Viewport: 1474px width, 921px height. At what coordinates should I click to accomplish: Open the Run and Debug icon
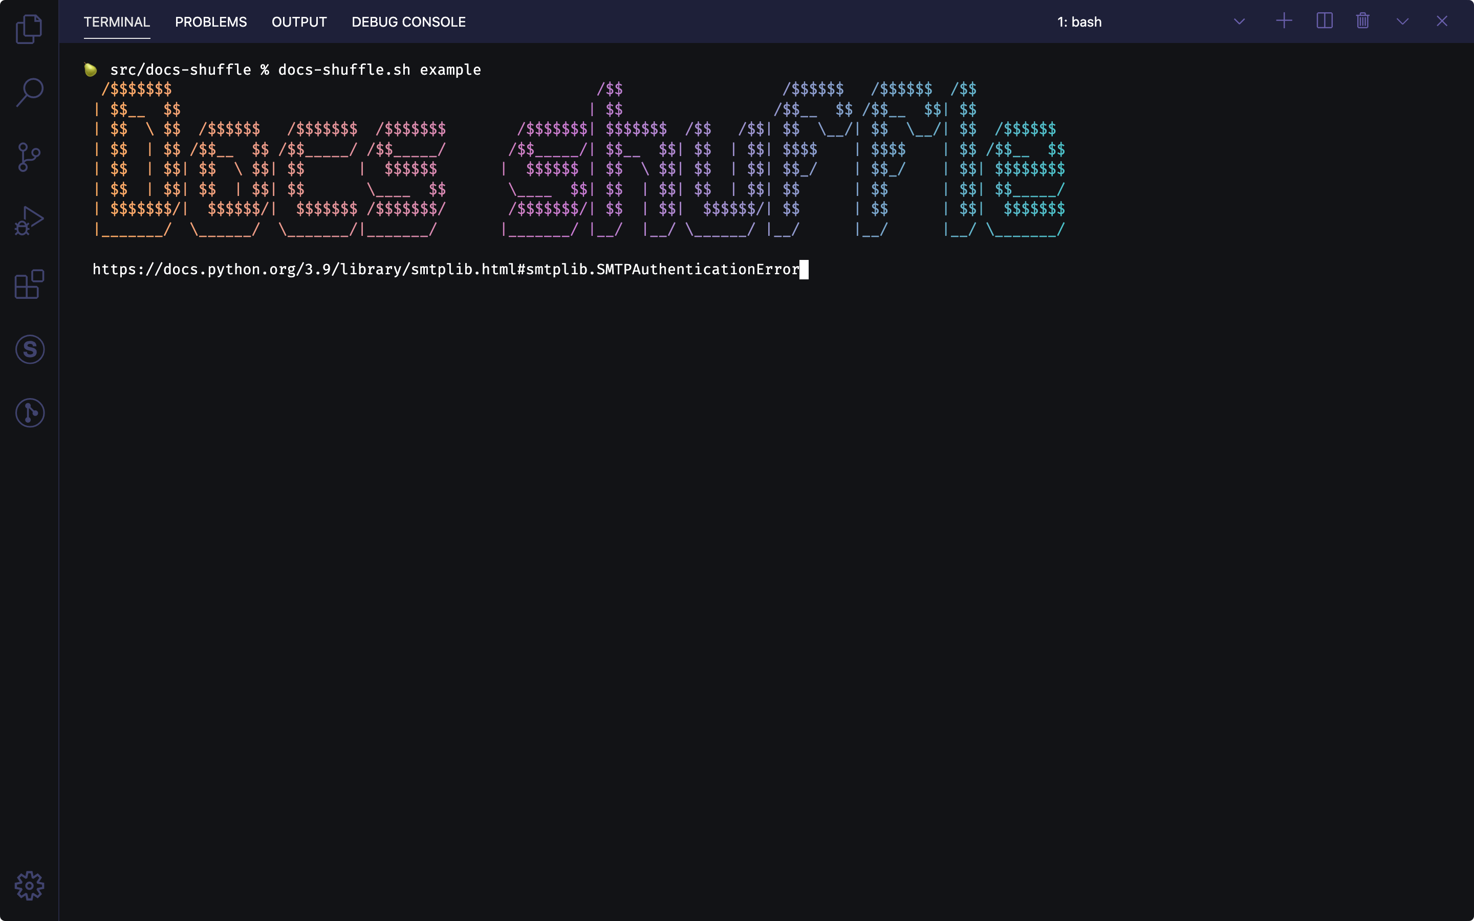[29, 221]
